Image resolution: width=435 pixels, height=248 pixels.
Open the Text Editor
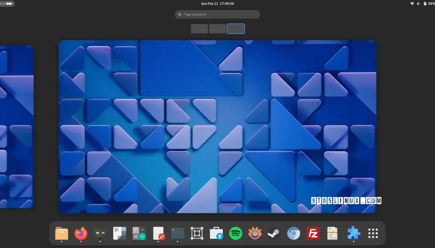(158, 233)
